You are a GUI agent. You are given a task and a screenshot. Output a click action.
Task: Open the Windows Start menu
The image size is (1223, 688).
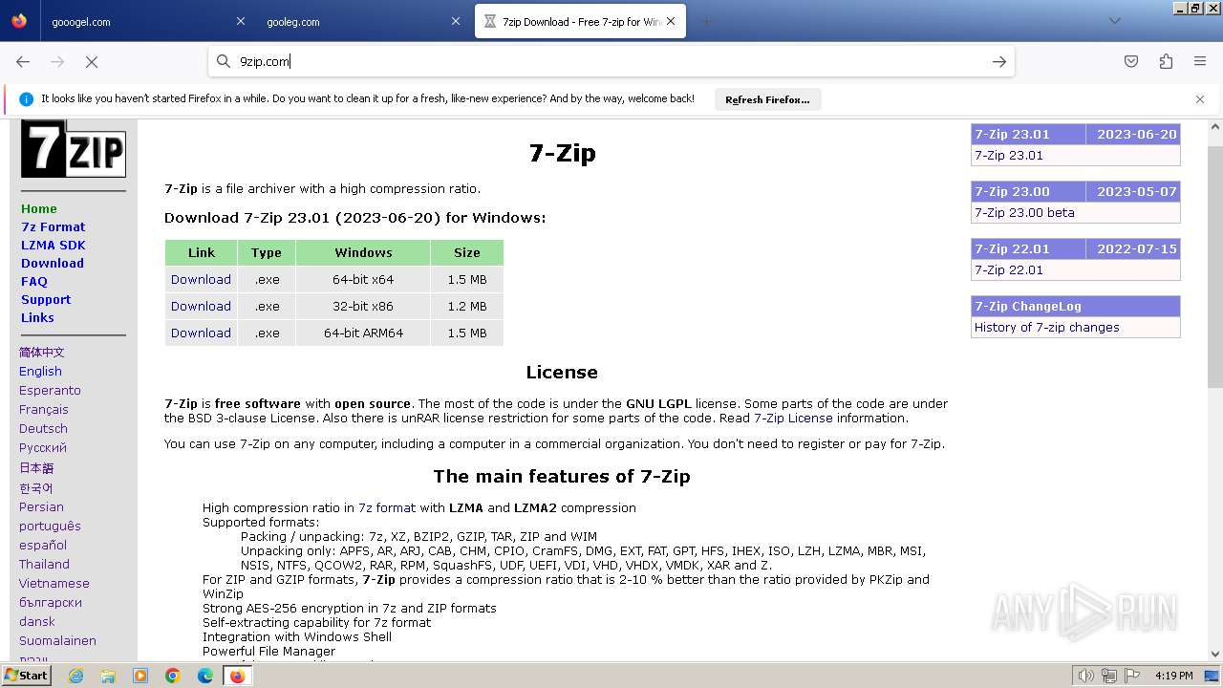[26, 675]
